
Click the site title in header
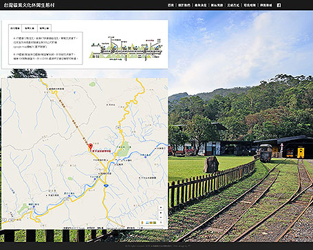click(29, 5)
